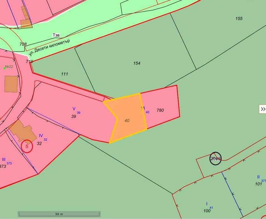Click black parcel number 39

click(74, 116)
